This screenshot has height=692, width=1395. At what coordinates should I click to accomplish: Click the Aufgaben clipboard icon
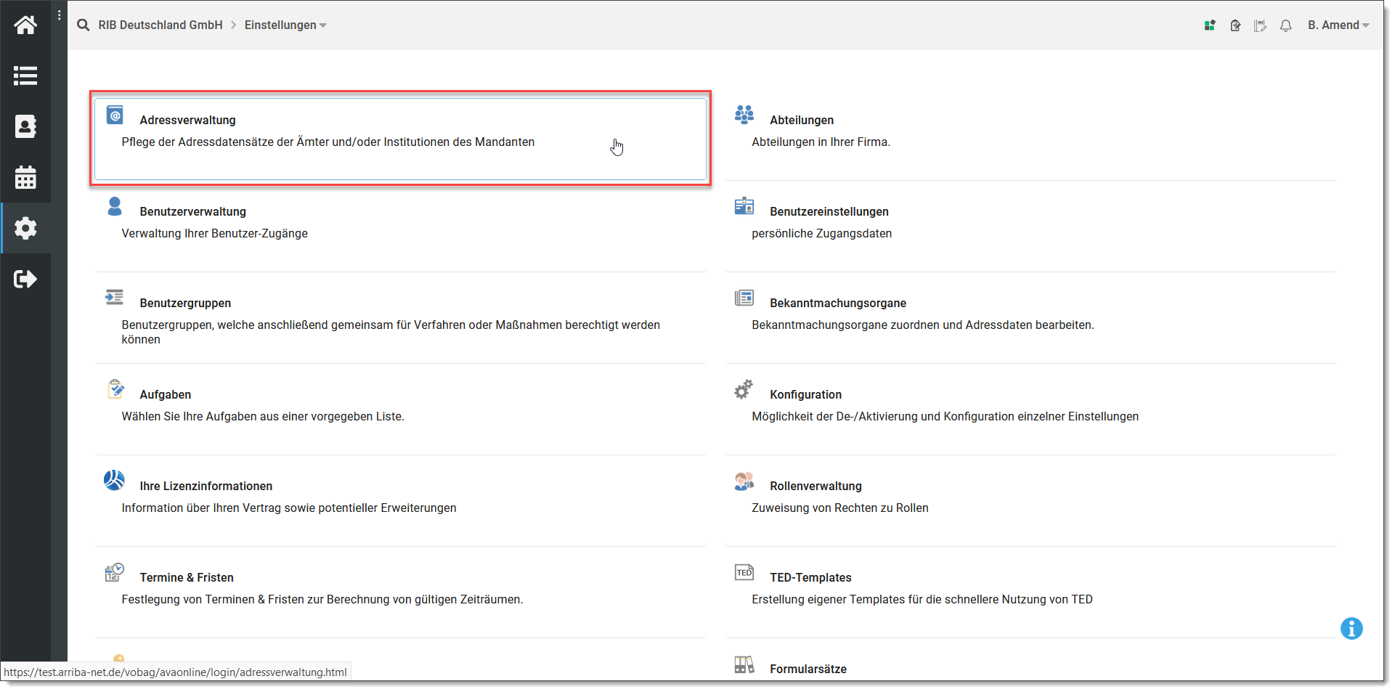click(115, 388)
